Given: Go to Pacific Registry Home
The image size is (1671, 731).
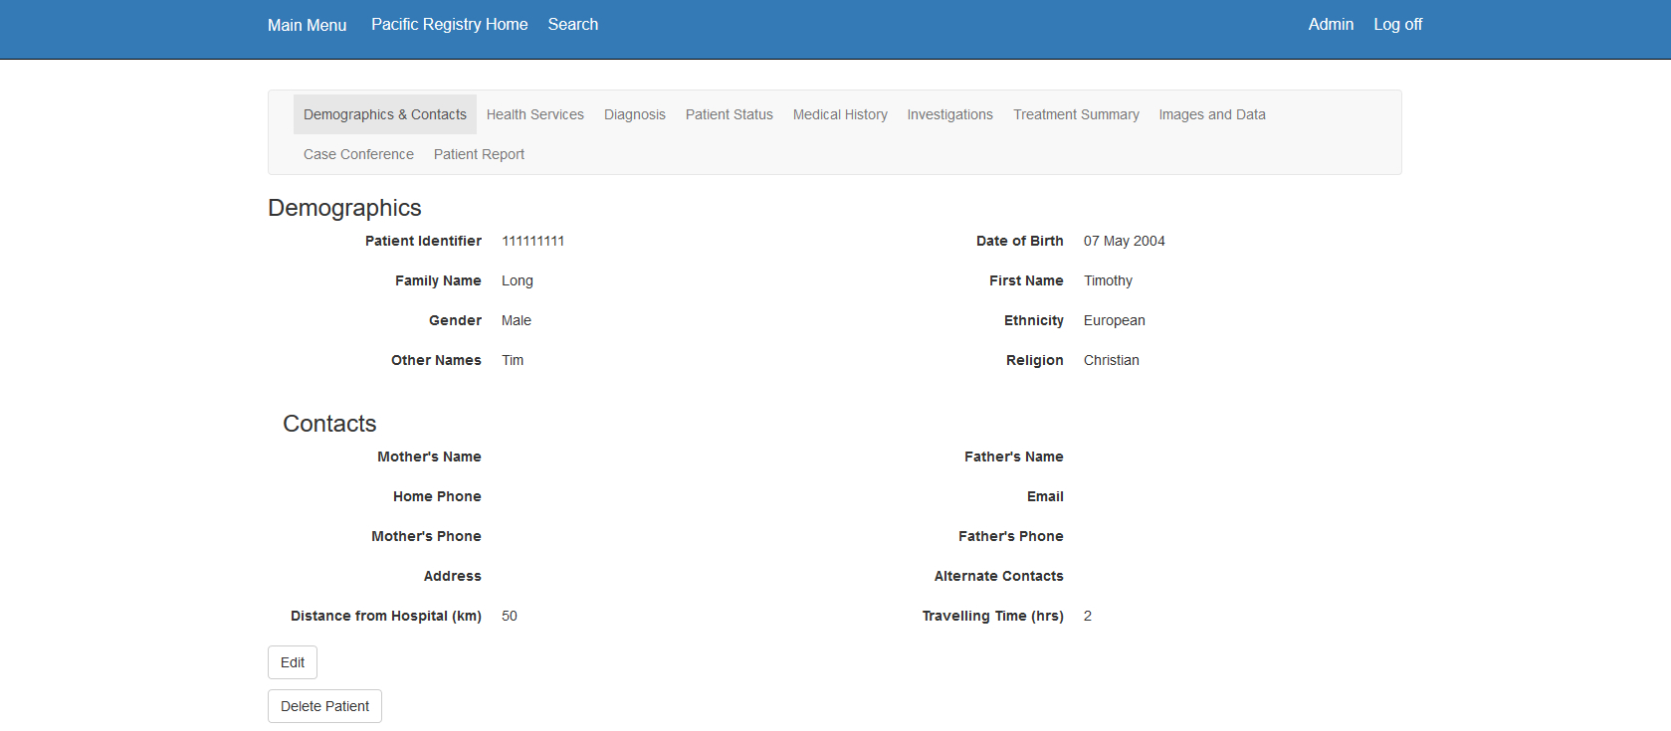Looking at the screenshot, I should [449, 25].
